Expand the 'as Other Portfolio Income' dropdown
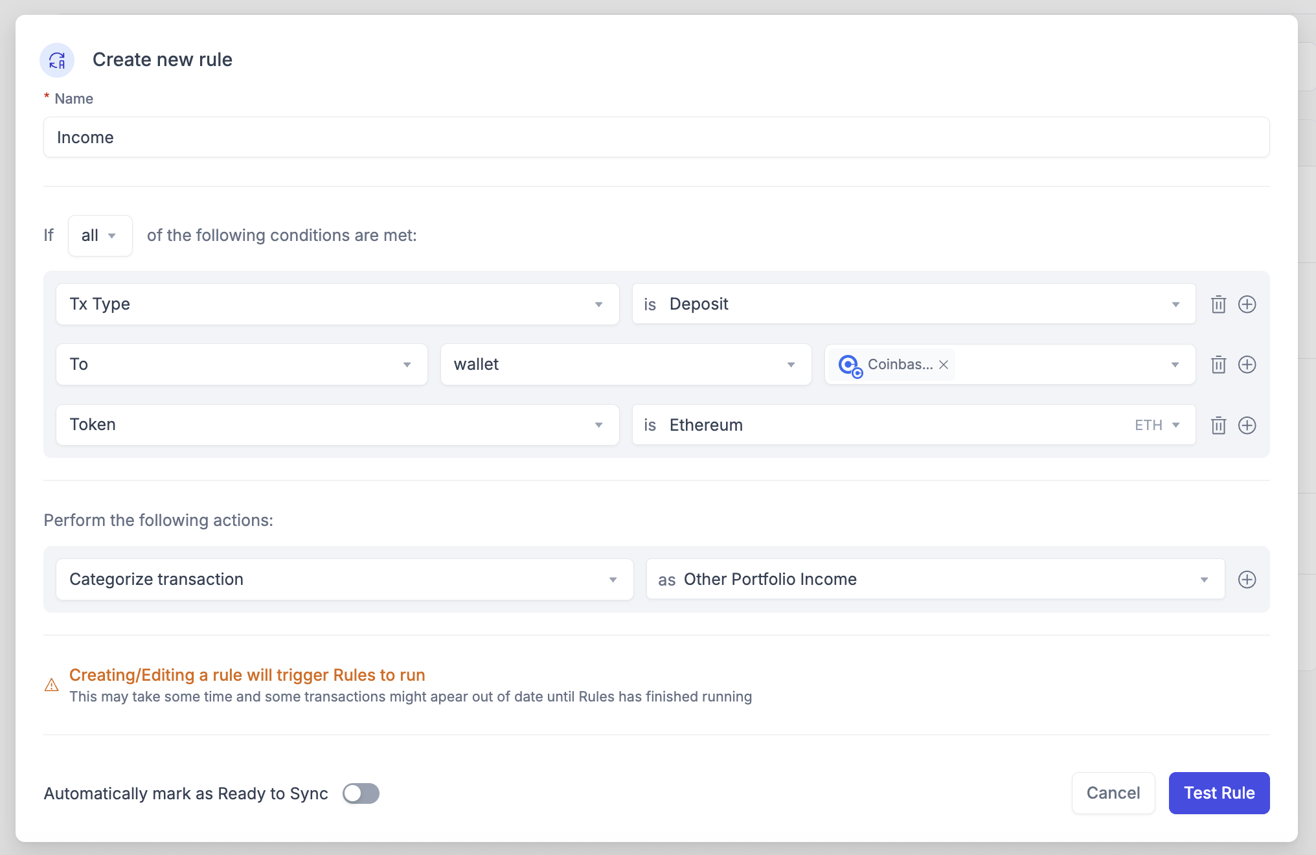The width and height of the screenshot is (1316, 855). (x=935, y=580)
